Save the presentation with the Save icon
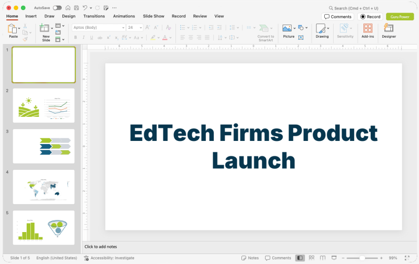The height and width of the screenshot is (264, 419). [x=76, y=8]
